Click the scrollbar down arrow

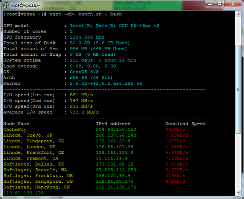tap(238, 193)
